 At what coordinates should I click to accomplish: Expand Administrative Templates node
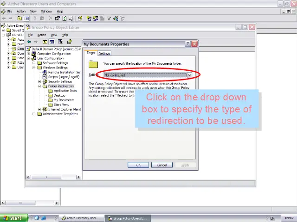pyautogui.click(x=34, y=114)
